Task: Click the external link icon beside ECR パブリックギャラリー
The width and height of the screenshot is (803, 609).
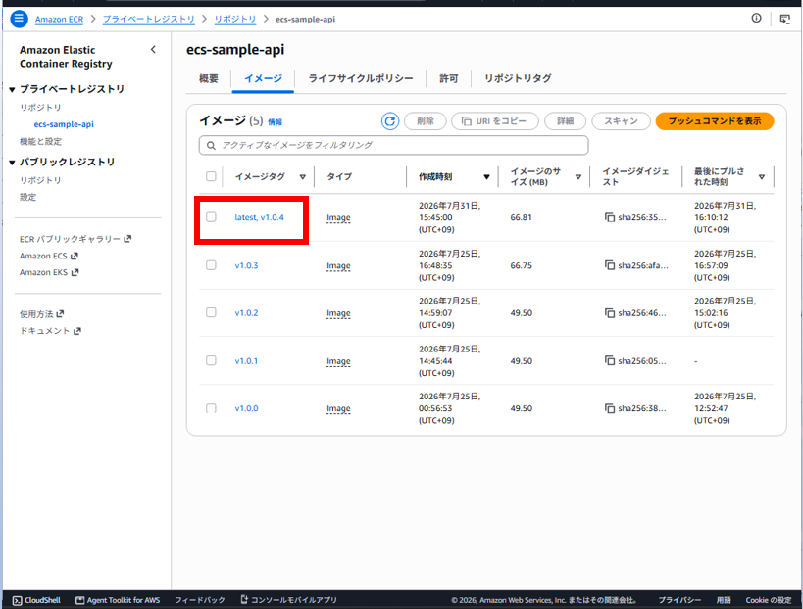Action: [x=127, y=239]
